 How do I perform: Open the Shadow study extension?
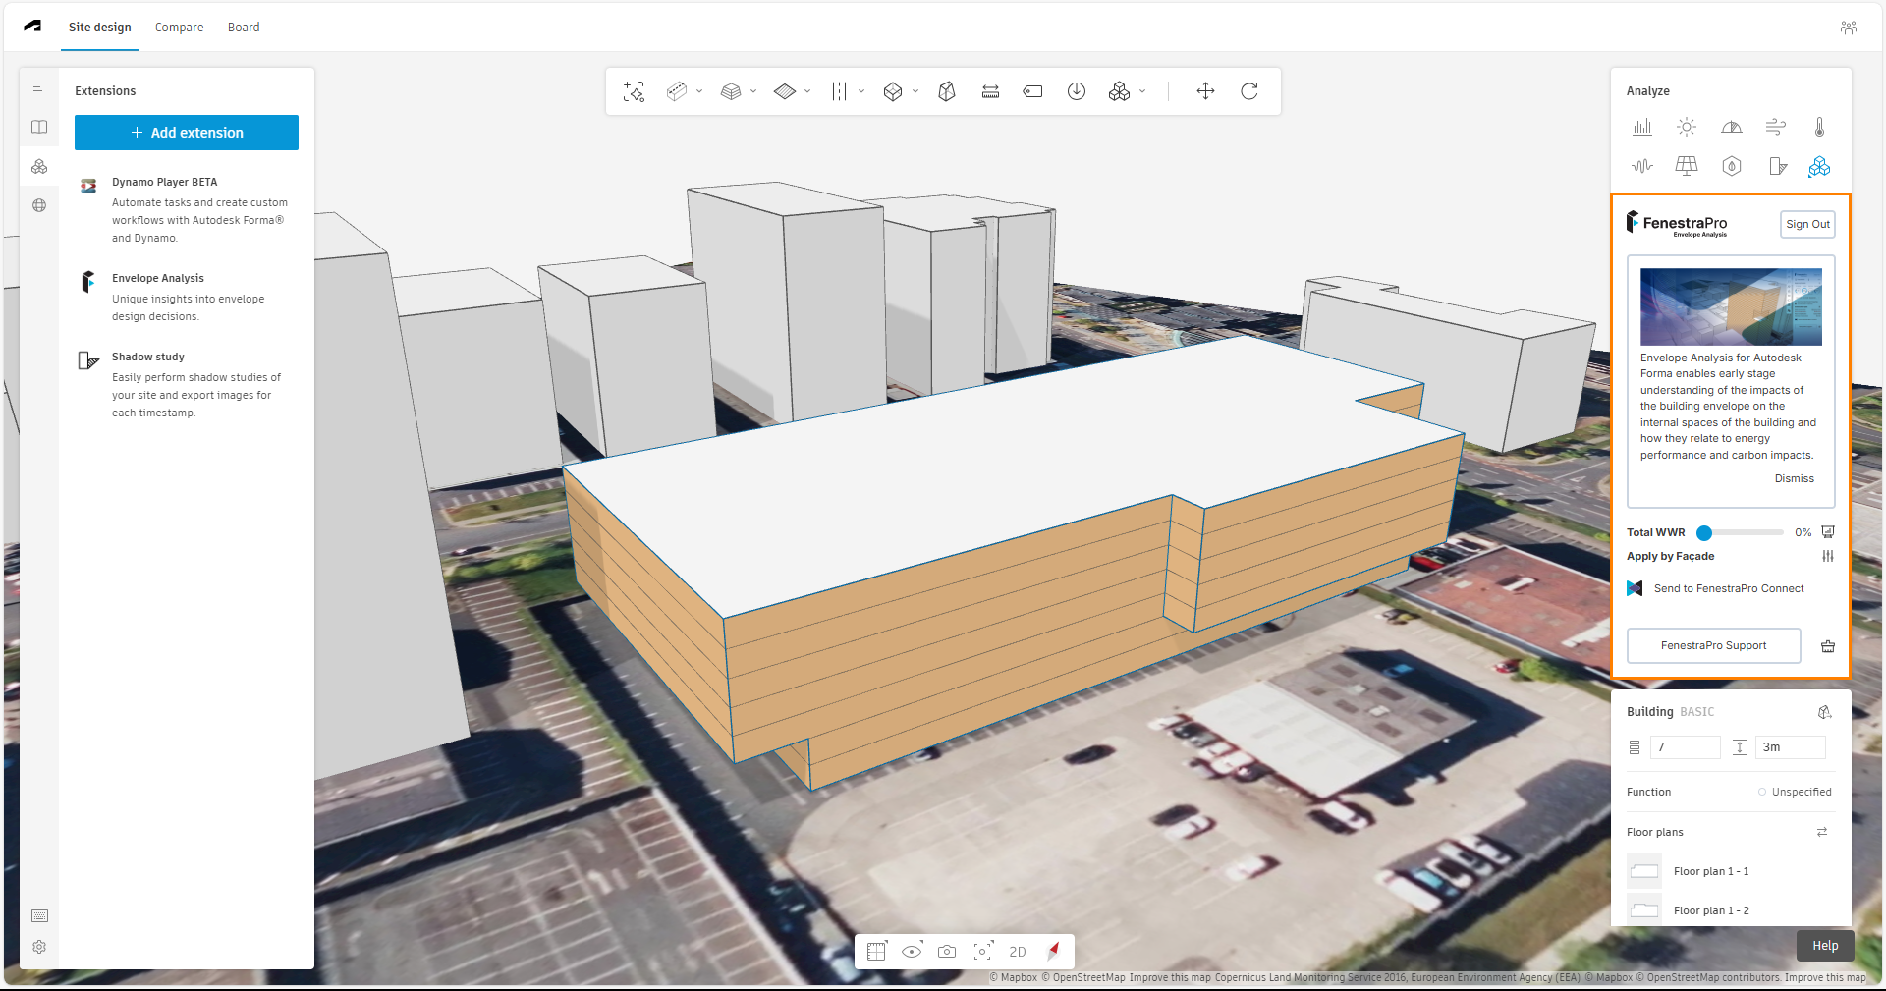[x=187, y=384]
